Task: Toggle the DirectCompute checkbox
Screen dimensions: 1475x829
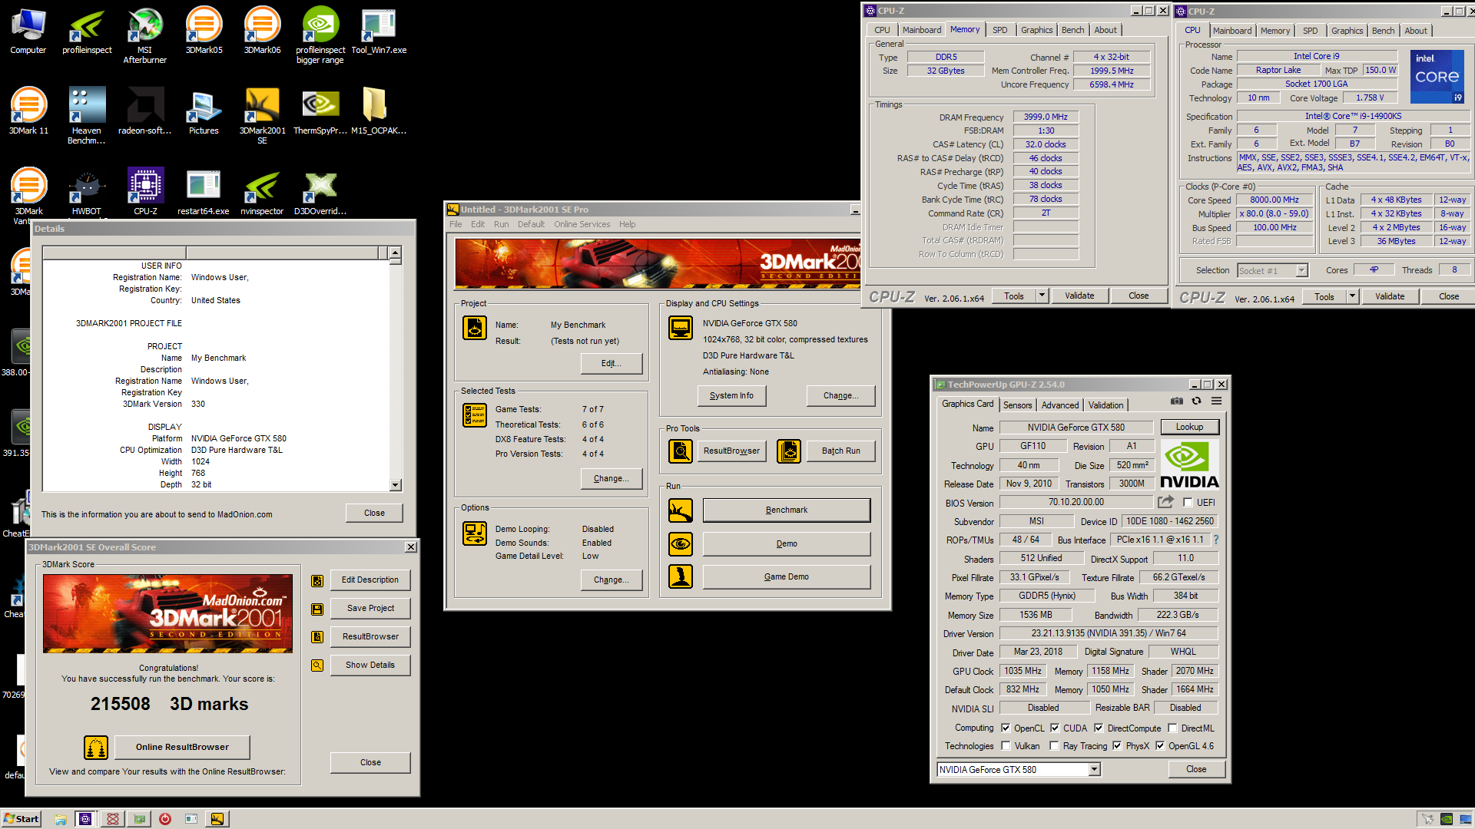Action: point(1099,728)
